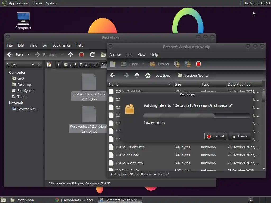Open File menu in Post Alpha window
Image resolution: width=271 pixels, height=203 pixels.
10,45
